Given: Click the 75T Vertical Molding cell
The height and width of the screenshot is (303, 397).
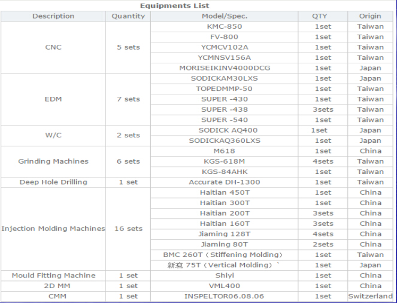Looking at the screenshot, I should click(225, 265).
